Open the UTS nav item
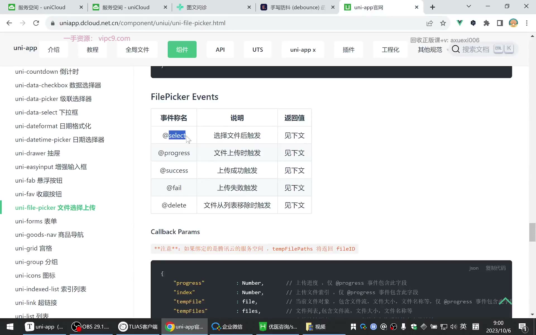Viewport: 536px width, 335px height. 258,49
